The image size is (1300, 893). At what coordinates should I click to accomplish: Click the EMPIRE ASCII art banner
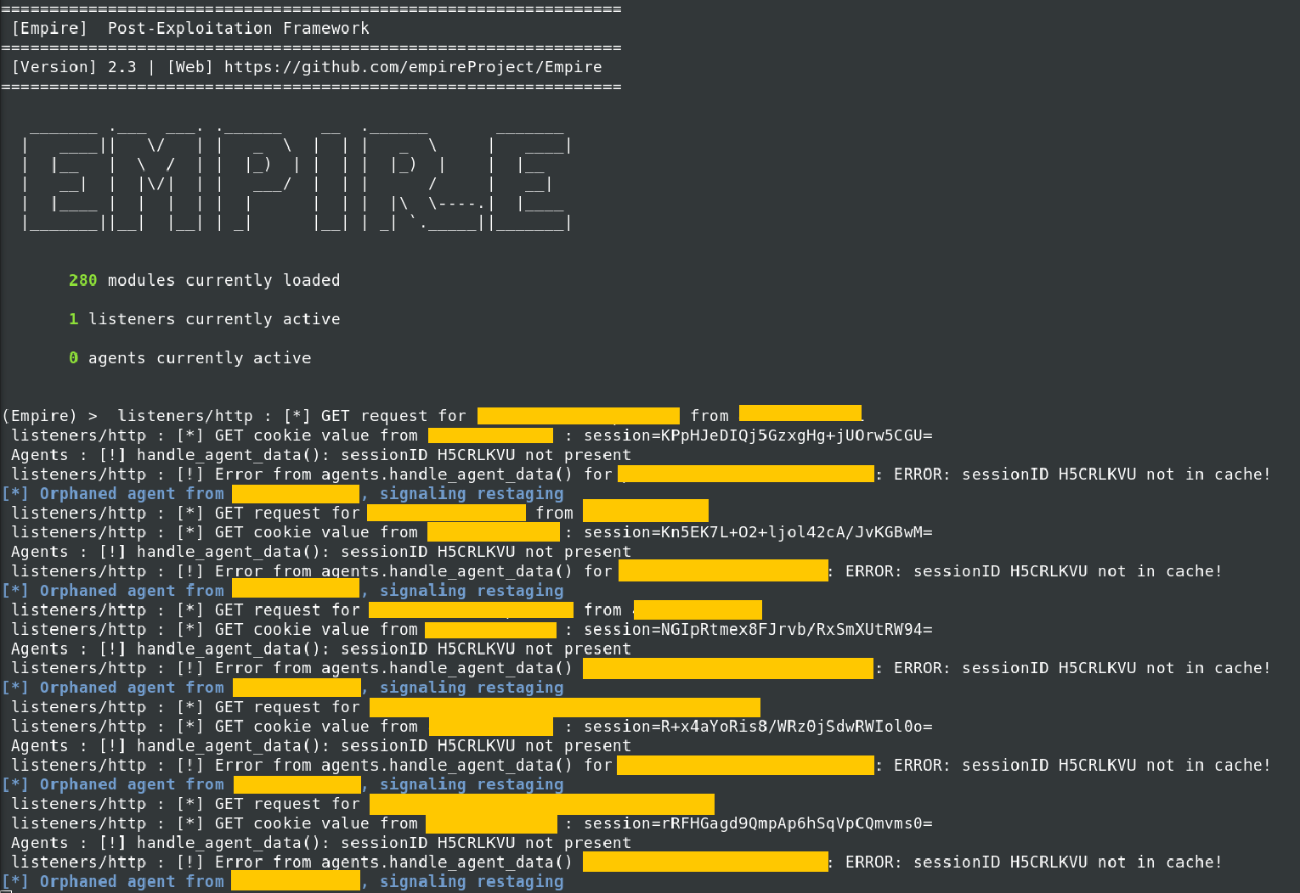pyautogui.click(x=297, y=178)
